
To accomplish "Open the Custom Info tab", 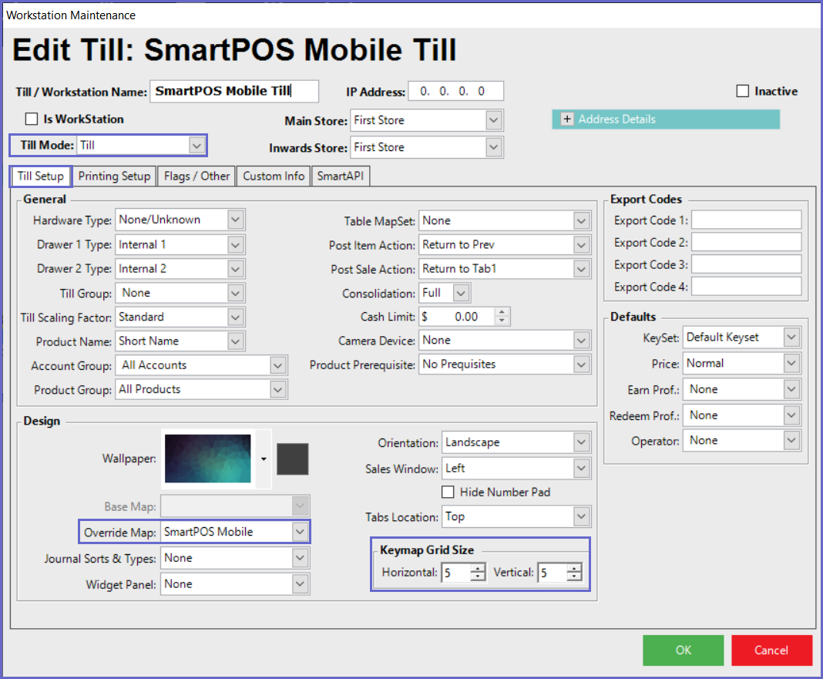I will (x=274, y=176).
